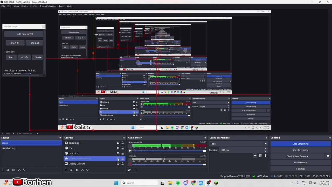Open Mic/Aux options three-dot menu
The image size is (332, 187).
click(x=130, y=160)
